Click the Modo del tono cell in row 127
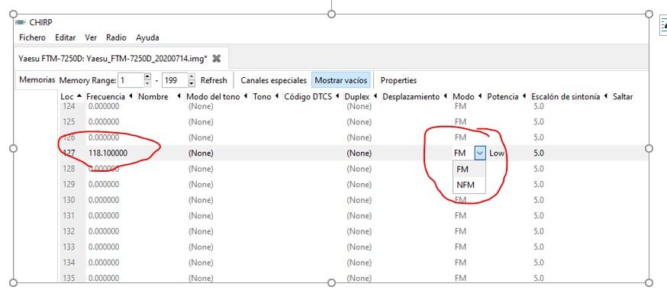The height and width of the screenshot is (300, 667). pyautogui.click(x=201, y=153)
